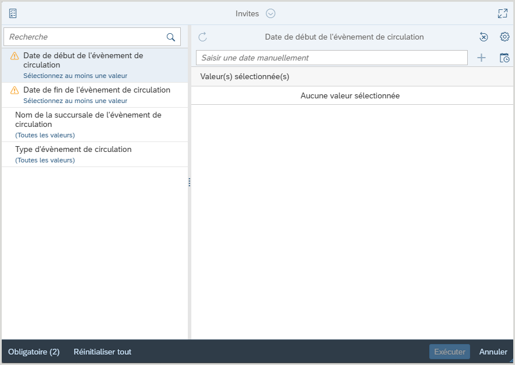Filter by Obligatoire (2) prompts

point(34,352)
